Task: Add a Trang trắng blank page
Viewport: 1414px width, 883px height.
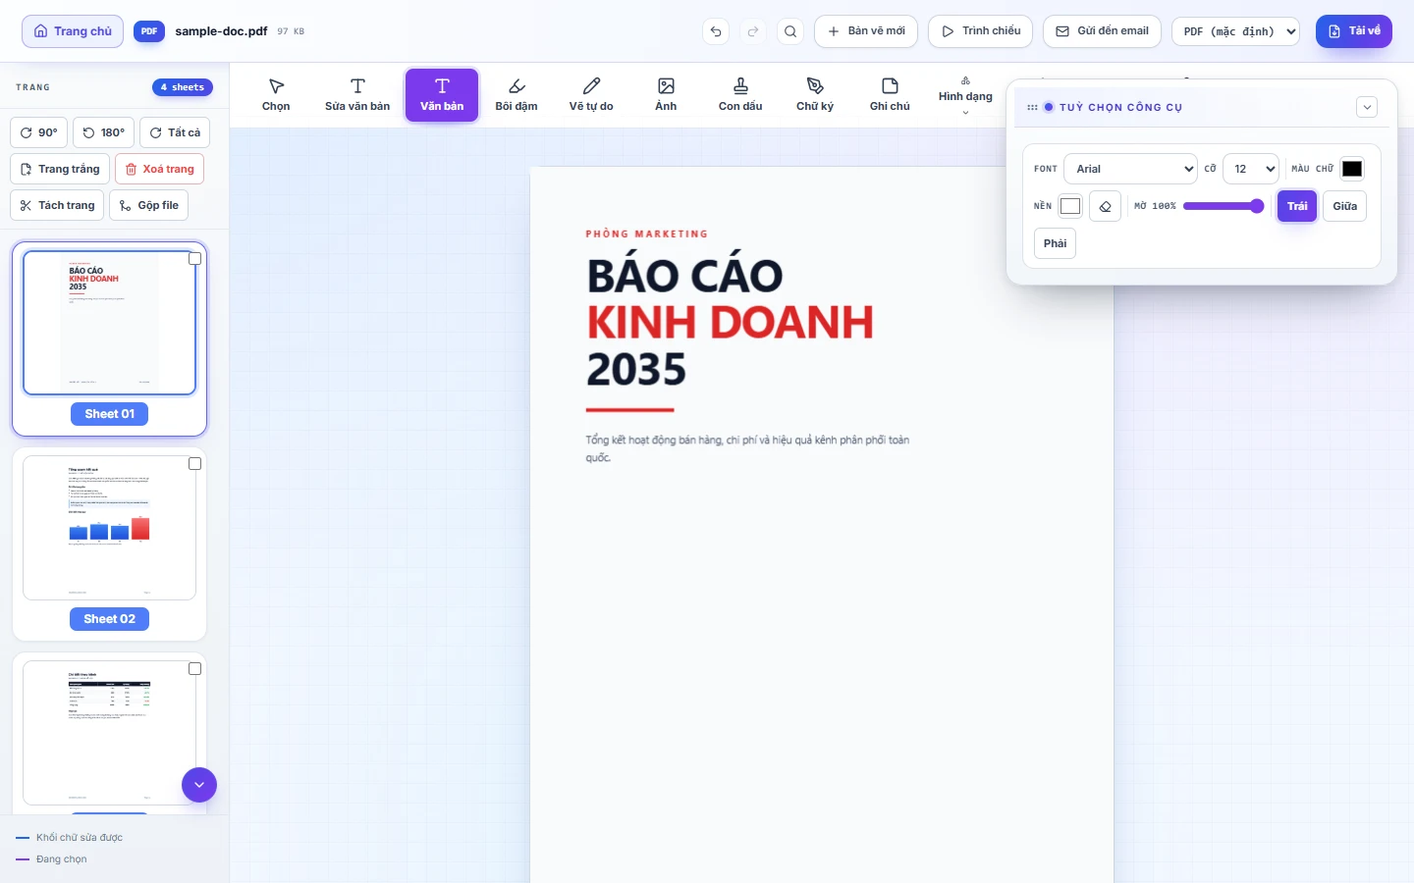Action: tap(60, 169)
